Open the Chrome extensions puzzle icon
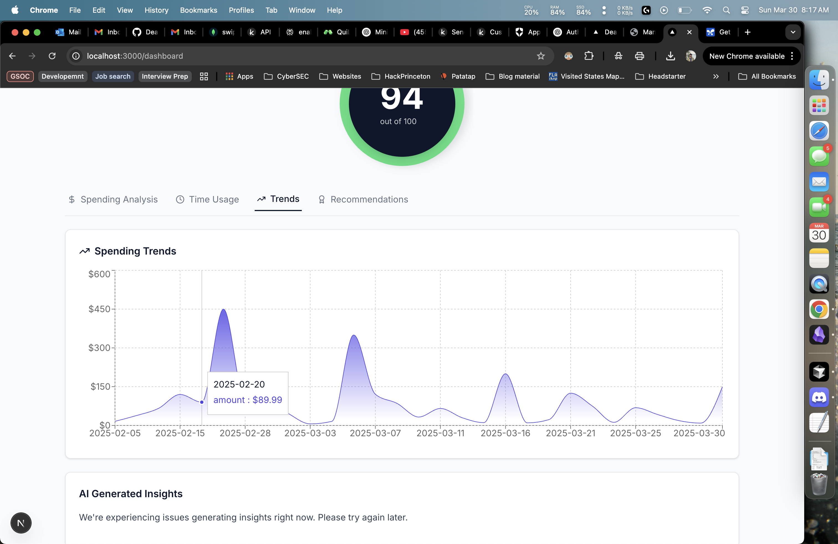This screenshot has height=544, width=838. 589,56
